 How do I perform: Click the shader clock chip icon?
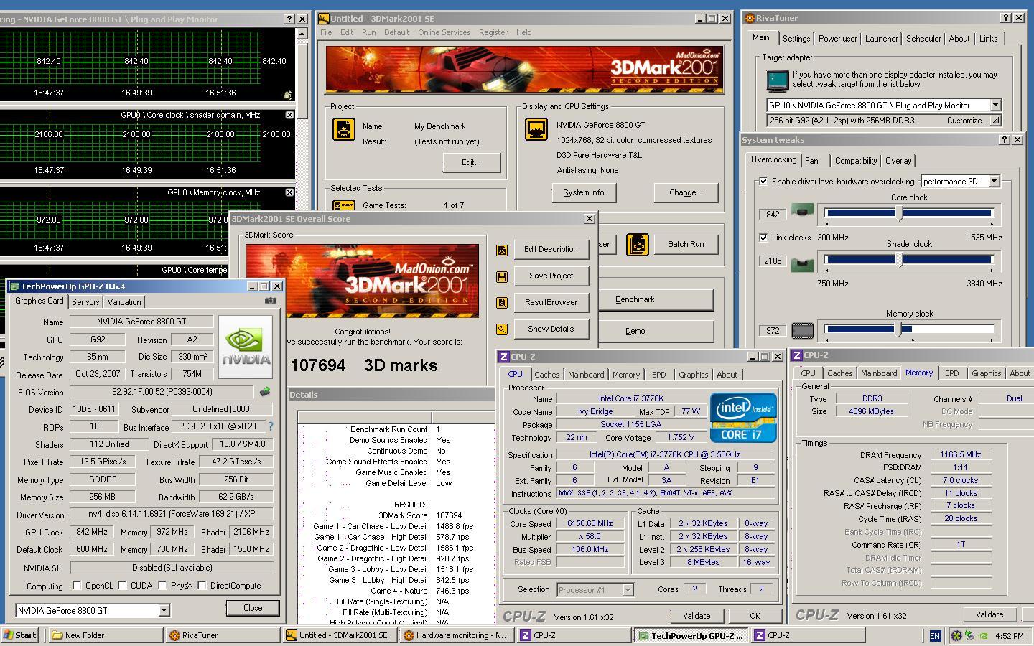[802, 263]
